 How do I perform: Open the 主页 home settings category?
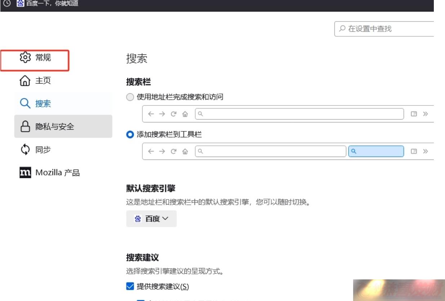(63, 81)
